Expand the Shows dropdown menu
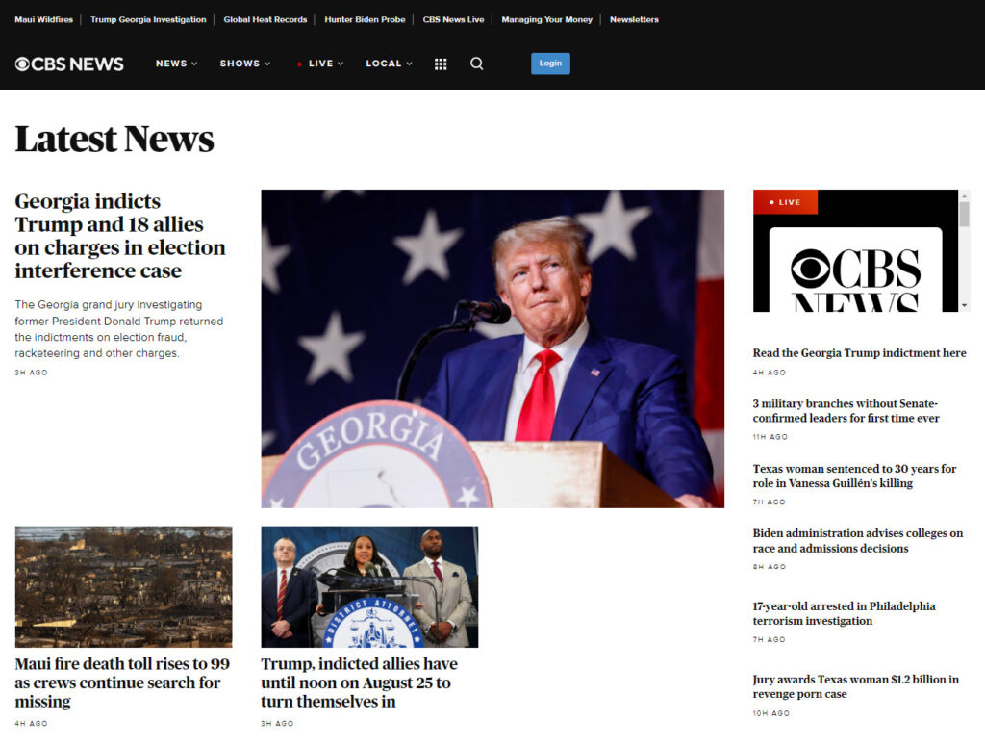Viewport: 985px width, 747px height. [244, 64]
